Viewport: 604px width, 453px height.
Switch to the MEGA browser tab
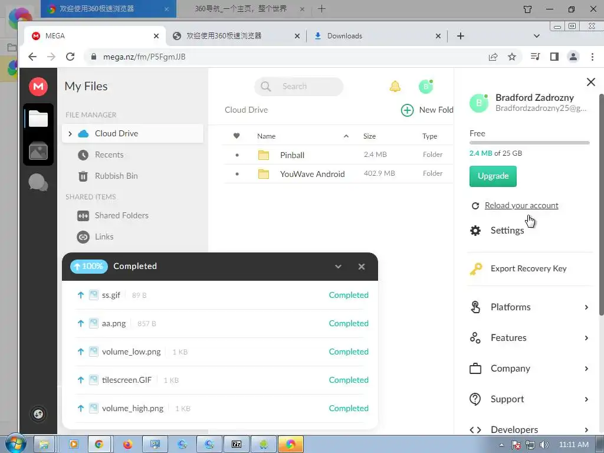click(x=95, y=36)
